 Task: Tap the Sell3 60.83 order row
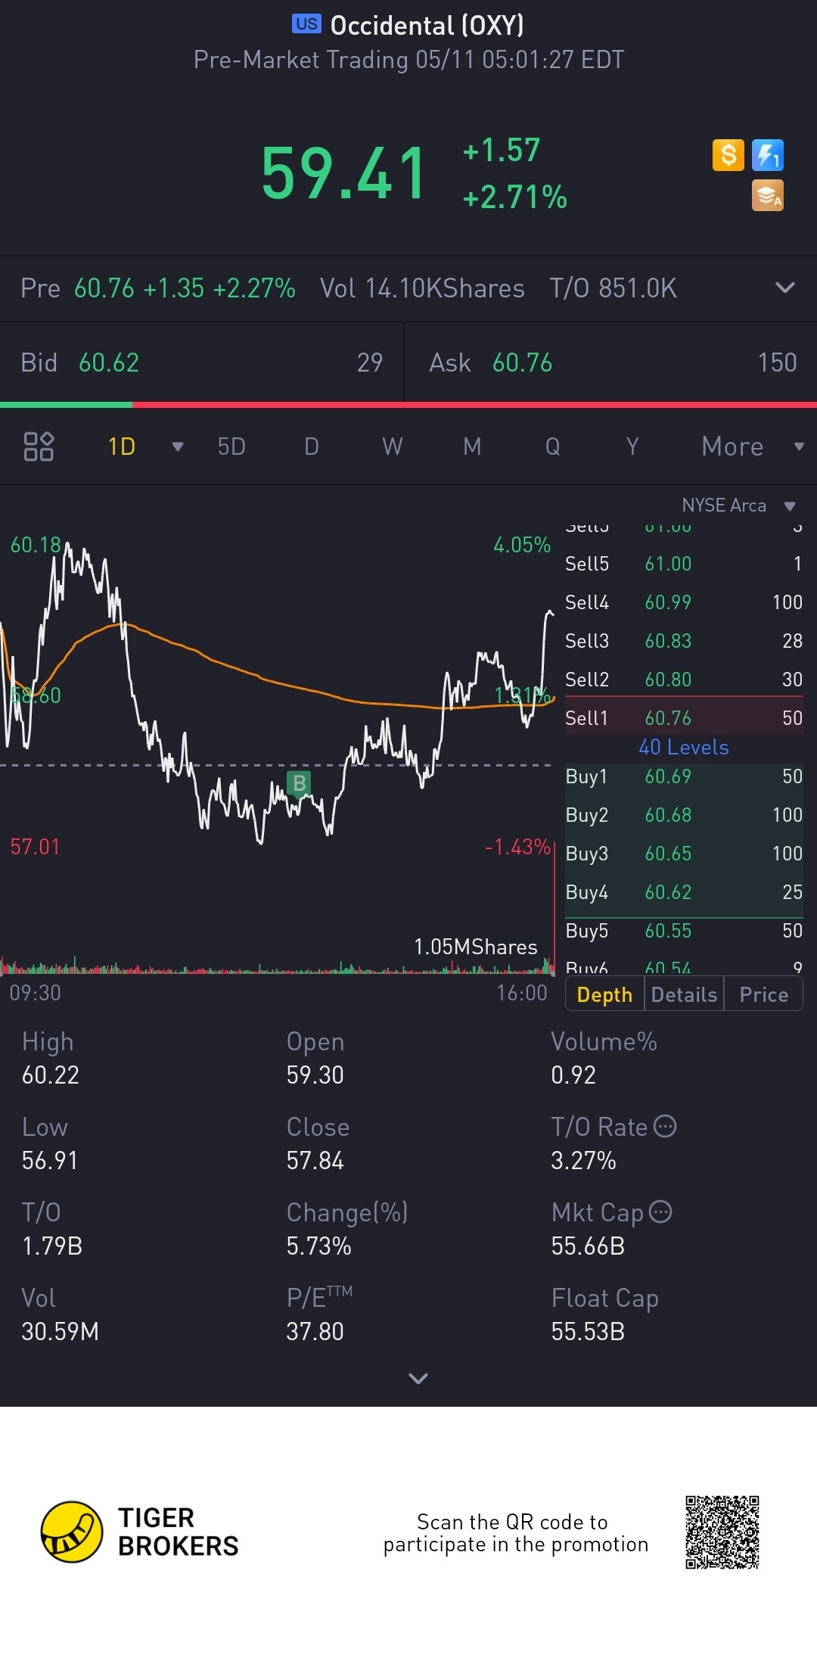(684, 640)
